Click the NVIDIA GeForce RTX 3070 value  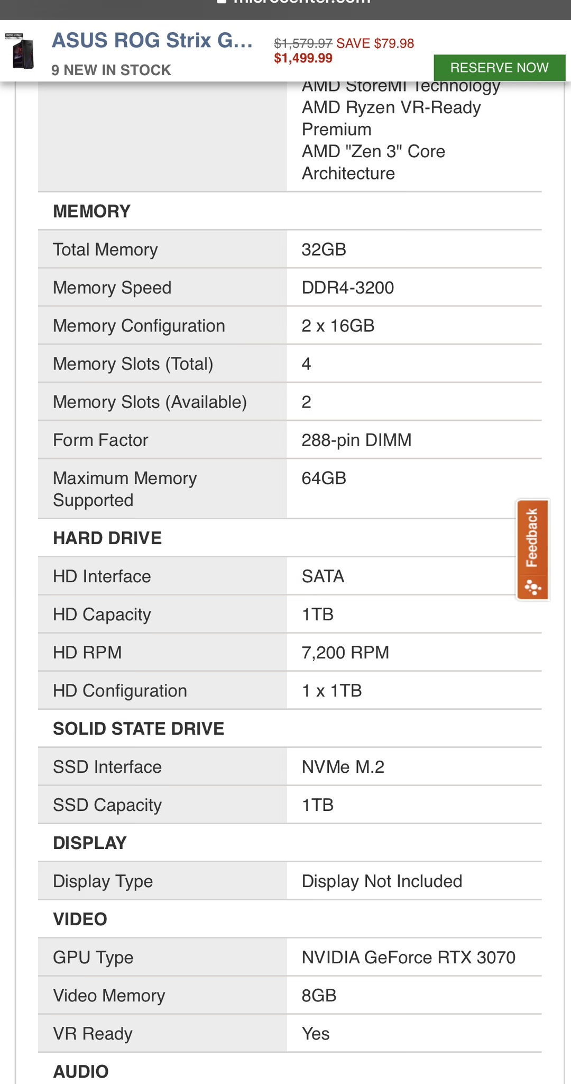[x=408, y=957]
